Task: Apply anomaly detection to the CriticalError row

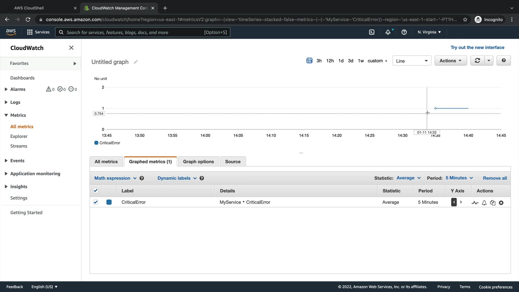Action: [475, 203]
